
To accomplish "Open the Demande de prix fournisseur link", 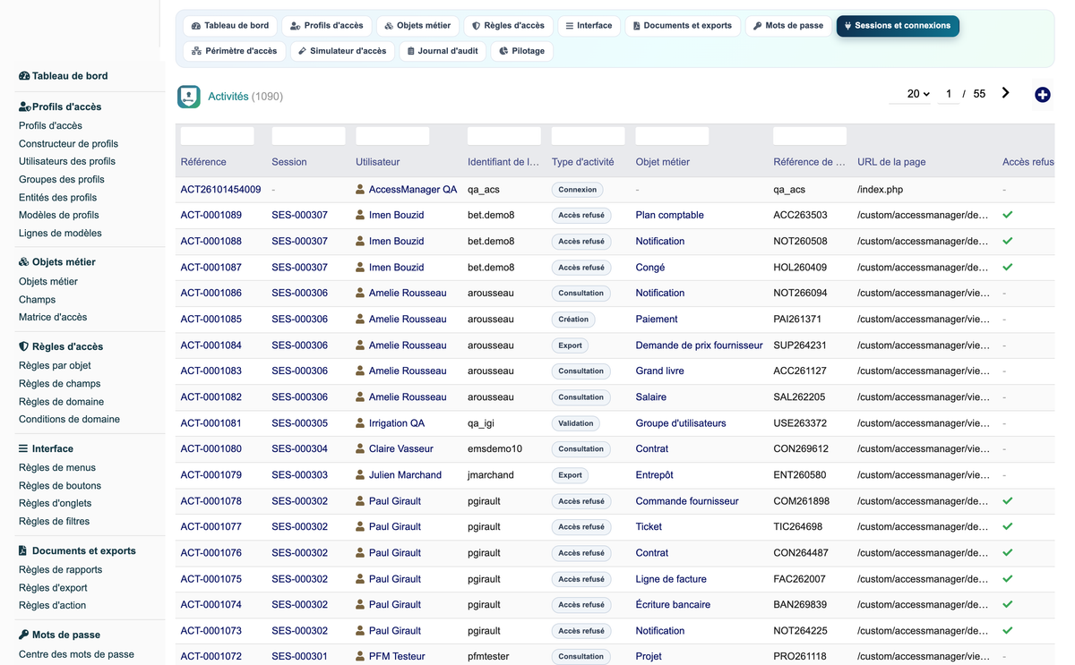I will 700,345.
